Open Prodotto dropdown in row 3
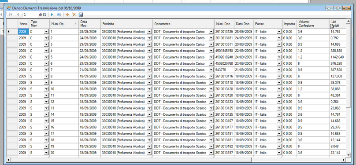The image size is (356, 165). click(149, 44)
